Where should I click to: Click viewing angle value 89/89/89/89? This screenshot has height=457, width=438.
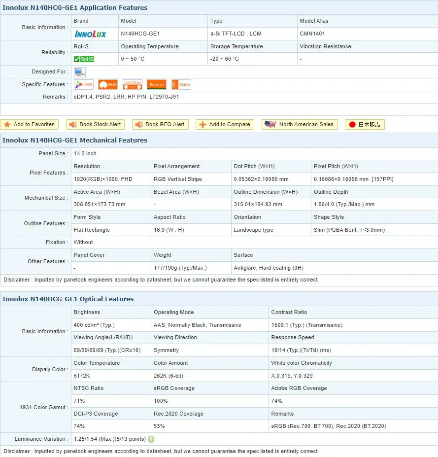tap(107, 351)
